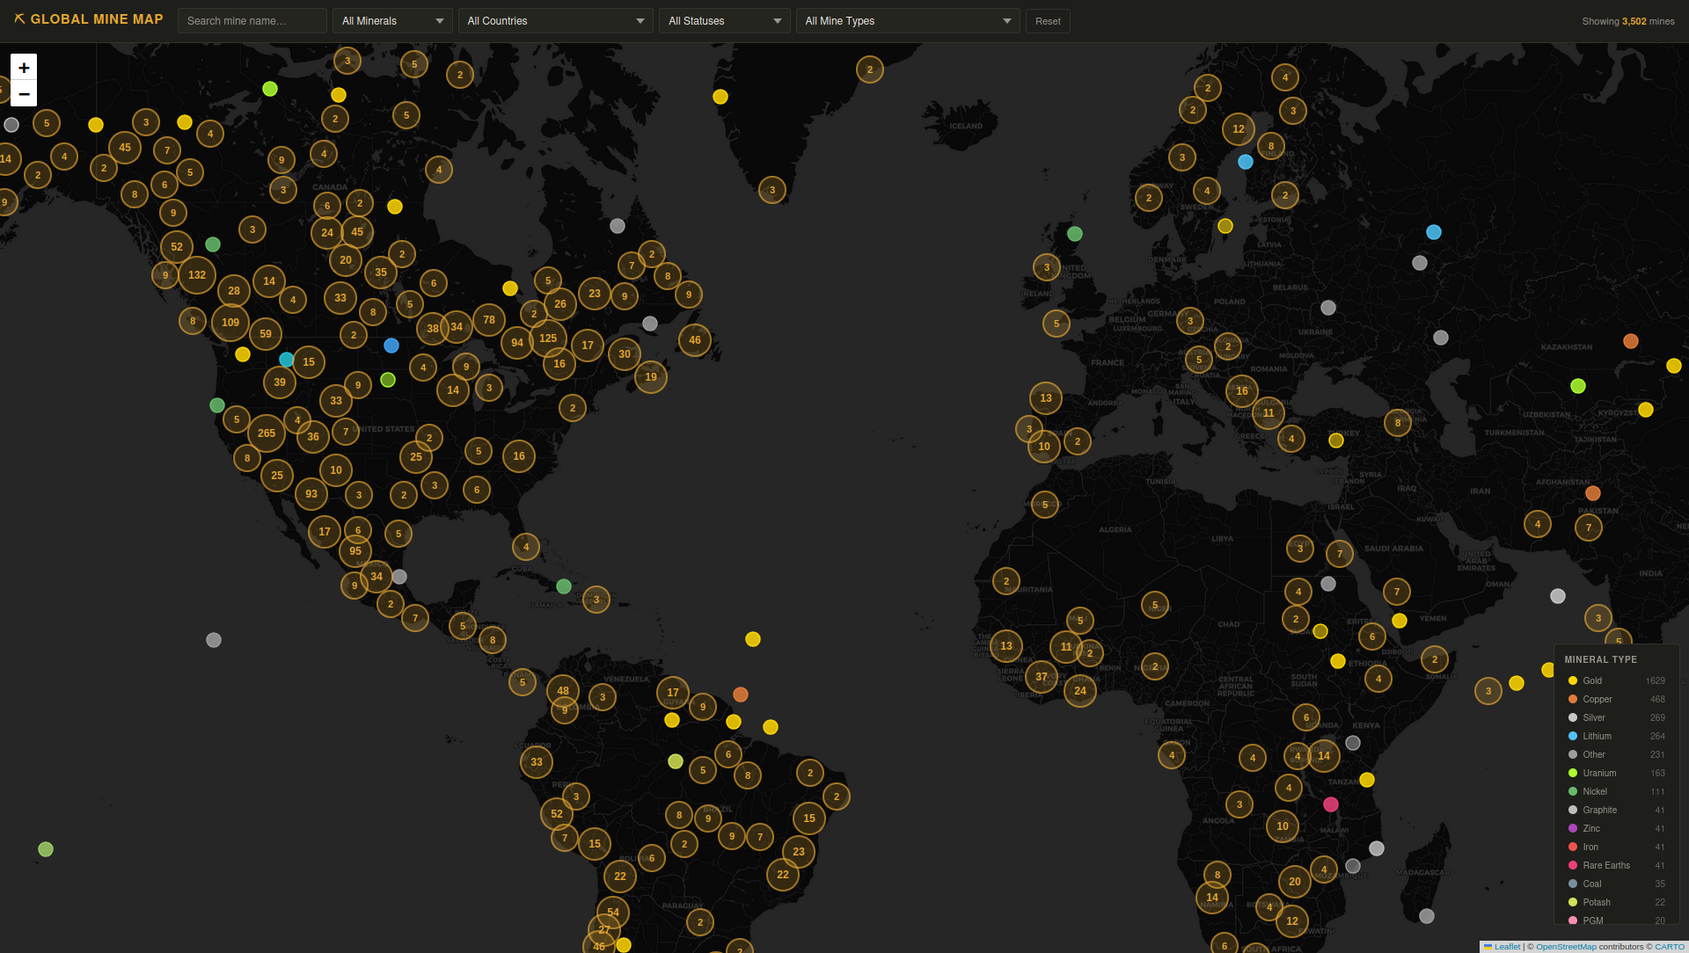The height and width of the screenshot is (953, 1689).
Task: Open the 46 mine cluster in Atlantic Canada
Action: tap(695, 340)
